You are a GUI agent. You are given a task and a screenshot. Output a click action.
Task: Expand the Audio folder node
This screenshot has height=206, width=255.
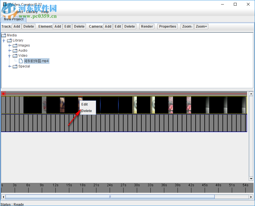10,51
